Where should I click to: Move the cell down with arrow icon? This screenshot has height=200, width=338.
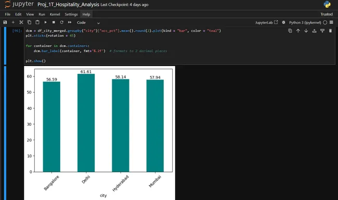(x=306, y=31)
